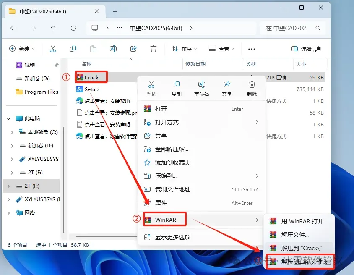Collapse the 此电脑 tree node
The width and height of the screenshot is (354, 275).
(8, 119)
